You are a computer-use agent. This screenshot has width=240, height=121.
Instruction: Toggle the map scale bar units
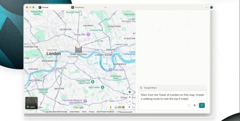(x=124, y=112)
